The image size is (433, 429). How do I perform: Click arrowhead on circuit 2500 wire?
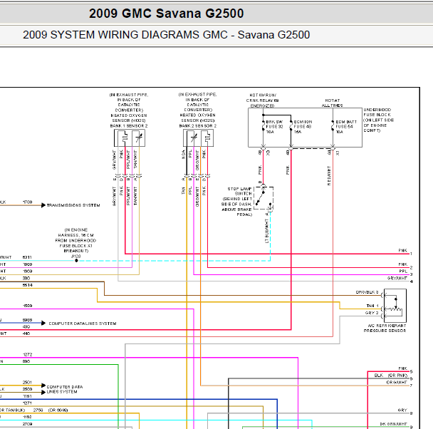coord(43,392)
